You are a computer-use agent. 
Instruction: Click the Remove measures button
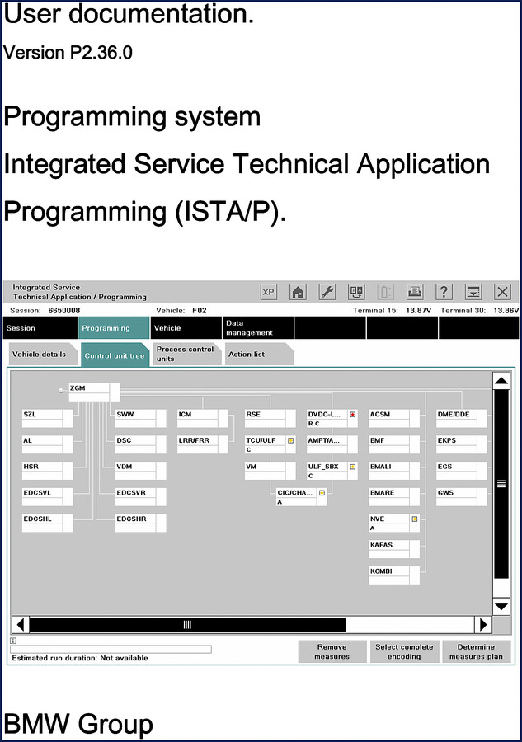[332, 651]
